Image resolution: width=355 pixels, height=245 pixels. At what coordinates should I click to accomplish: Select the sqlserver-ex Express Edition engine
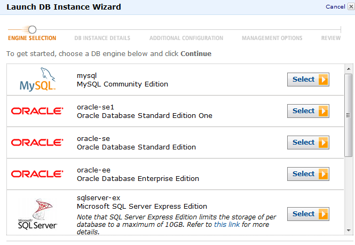tap(308, 214)
